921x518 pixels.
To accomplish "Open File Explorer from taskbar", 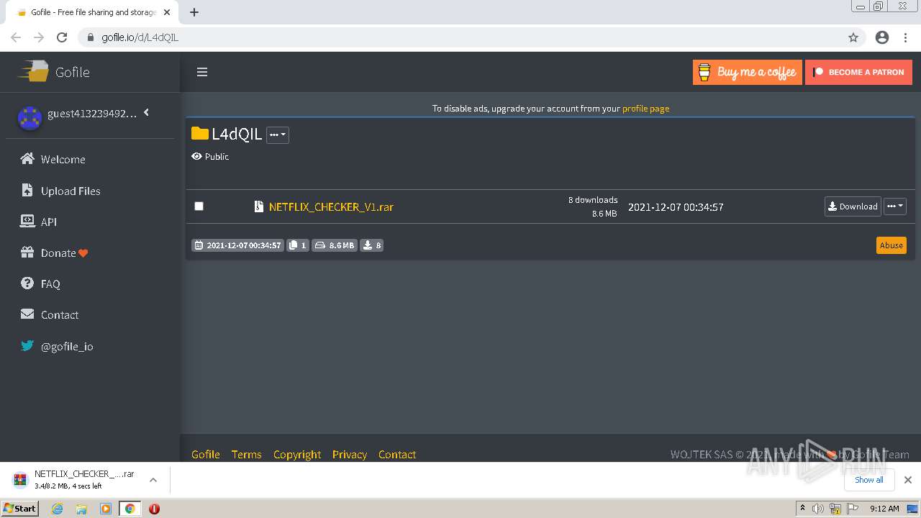I will pos(81,509).
